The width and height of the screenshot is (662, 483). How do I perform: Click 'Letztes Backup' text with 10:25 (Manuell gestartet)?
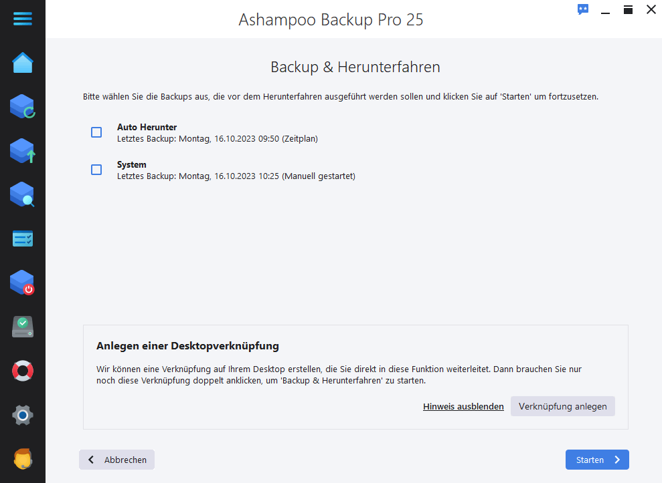236,176
